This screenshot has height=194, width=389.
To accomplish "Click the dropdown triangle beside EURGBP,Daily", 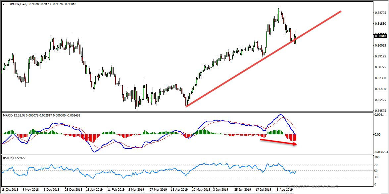I will pos(4,4).
